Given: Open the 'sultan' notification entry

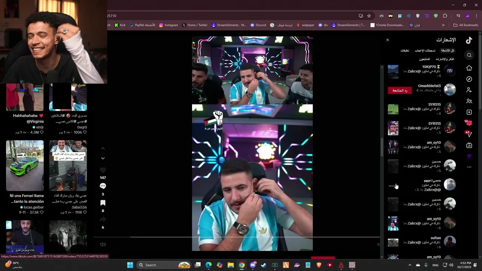Looking at the screenshot, I should [422, 242].
